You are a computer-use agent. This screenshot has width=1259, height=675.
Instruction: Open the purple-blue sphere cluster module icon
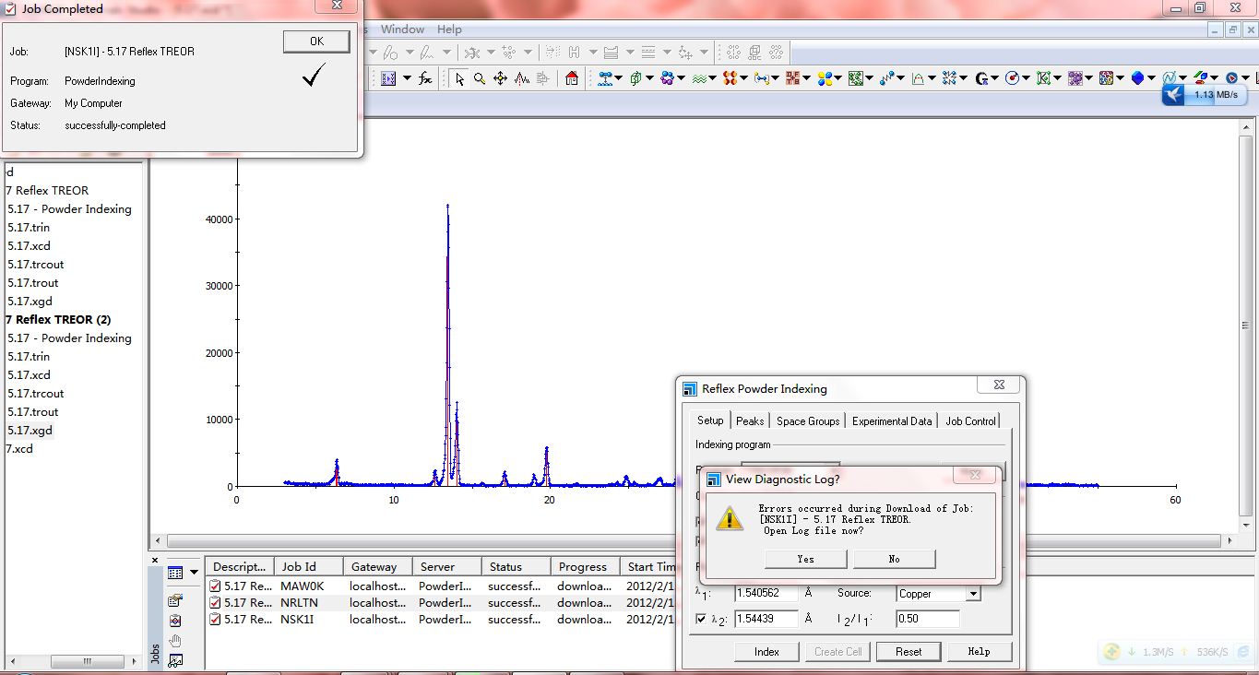pyautogui.click(x=667, y=78)
